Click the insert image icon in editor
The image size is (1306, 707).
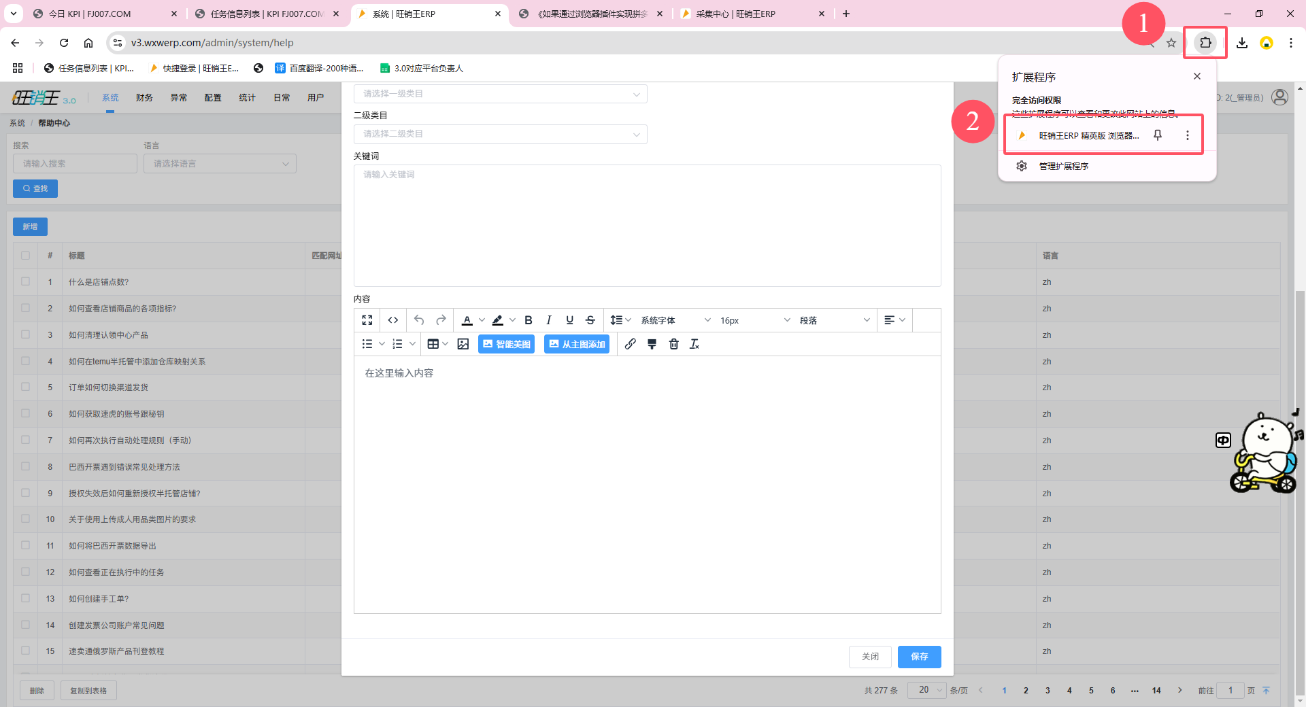463,344
